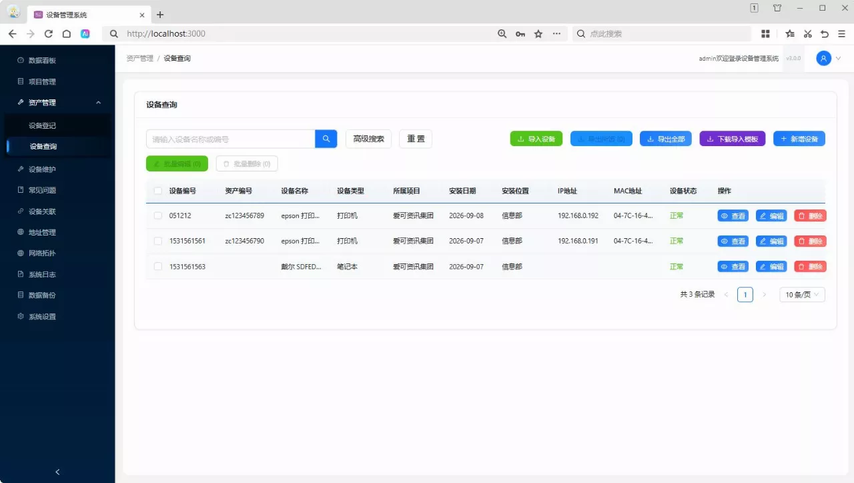Open the 10条/页 page size dropdown
Viewport: 854px width, 483px height.
[802, 295]
